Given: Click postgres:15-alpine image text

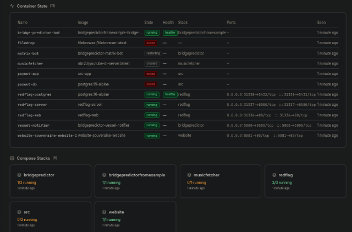Looking at the screenshot, I should (93, 84).
